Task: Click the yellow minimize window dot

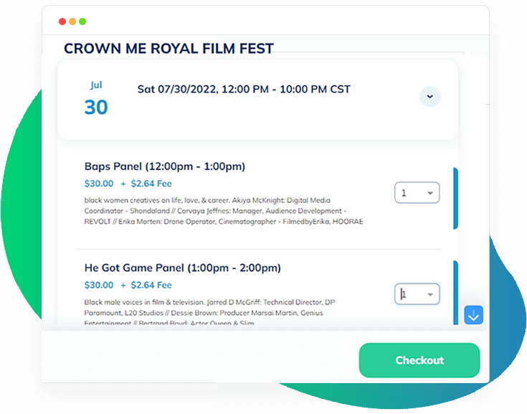Action: click(x=72, y=22)
